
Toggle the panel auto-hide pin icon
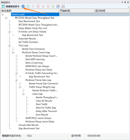coord(125,2)
